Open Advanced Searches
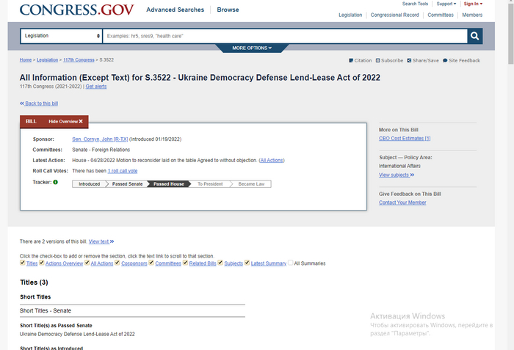This screenshot has height=350, width=514. 175,10
